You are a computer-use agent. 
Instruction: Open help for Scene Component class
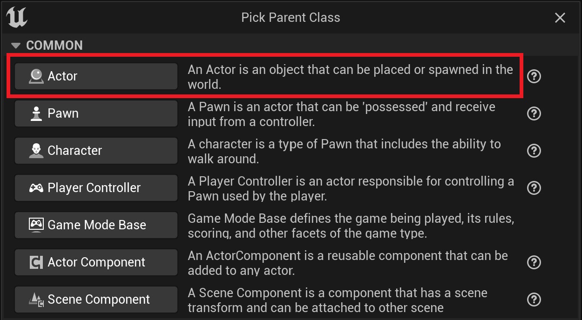534,300
